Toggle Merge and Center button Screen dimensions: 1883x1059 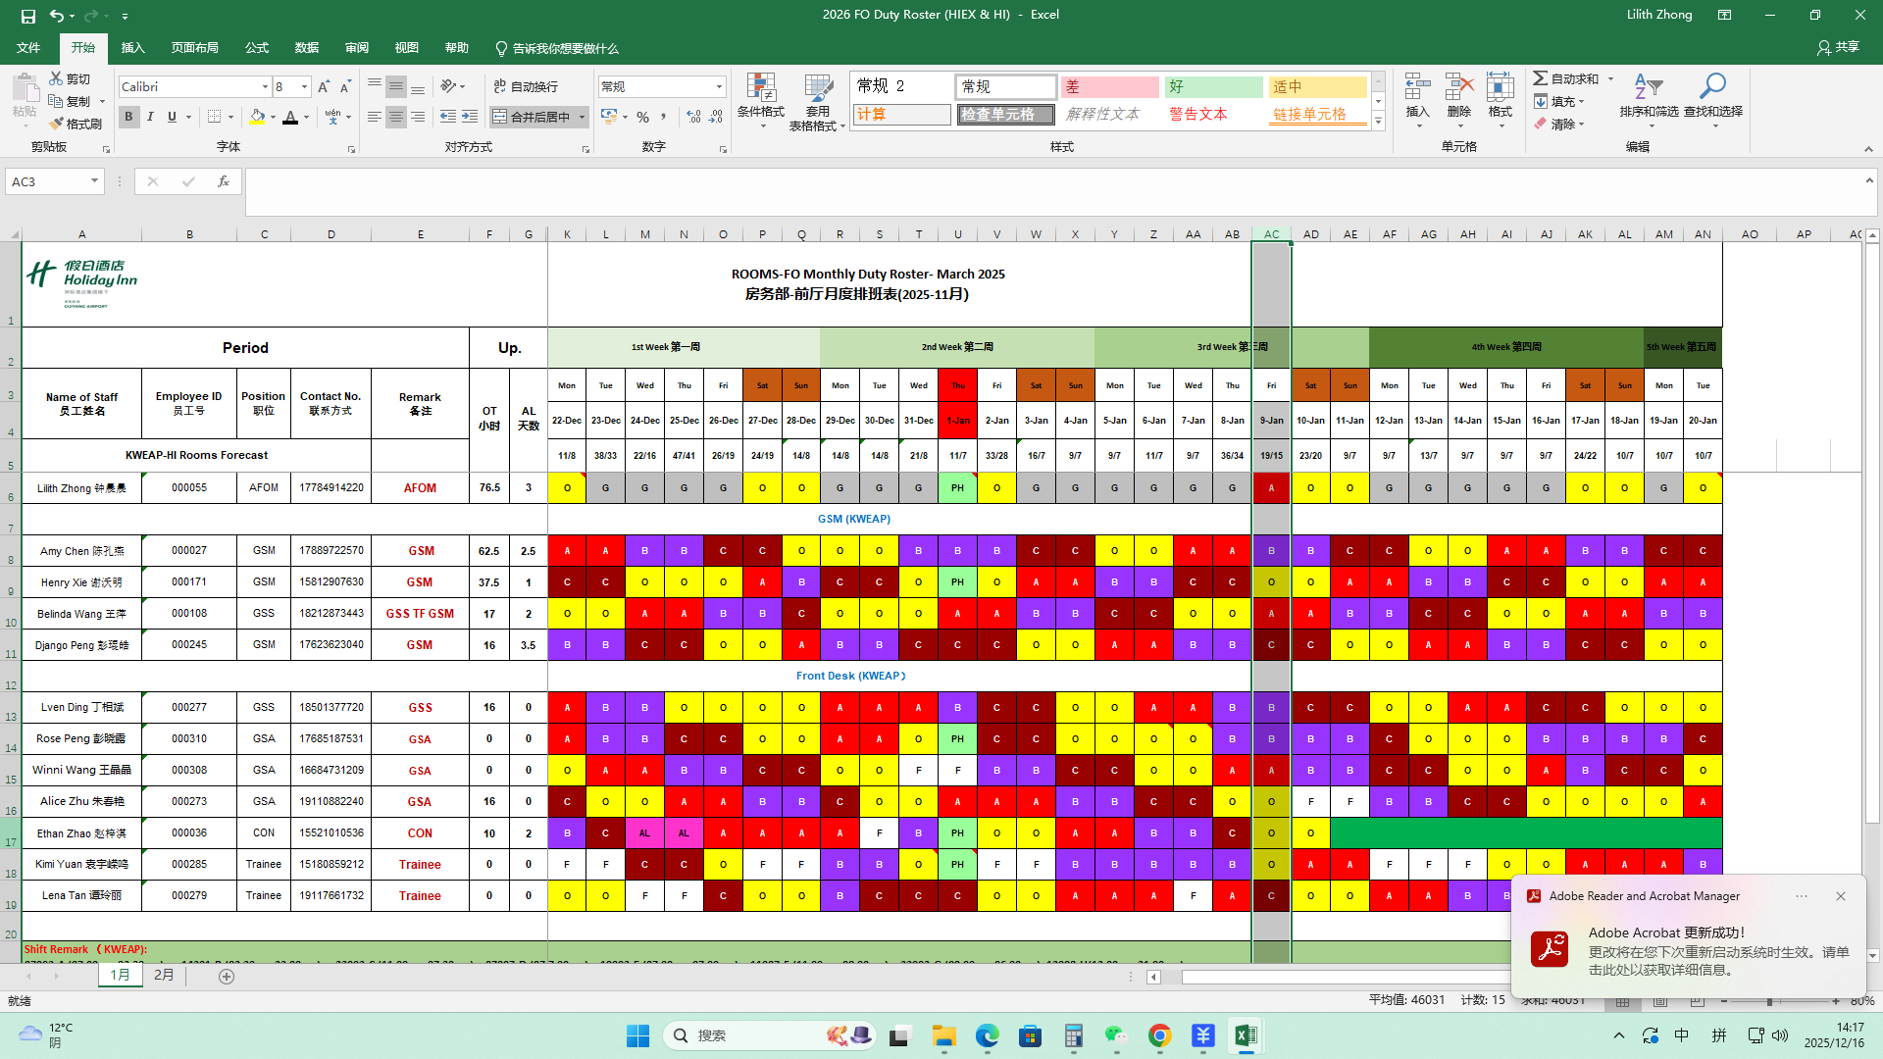click(531, 117)
